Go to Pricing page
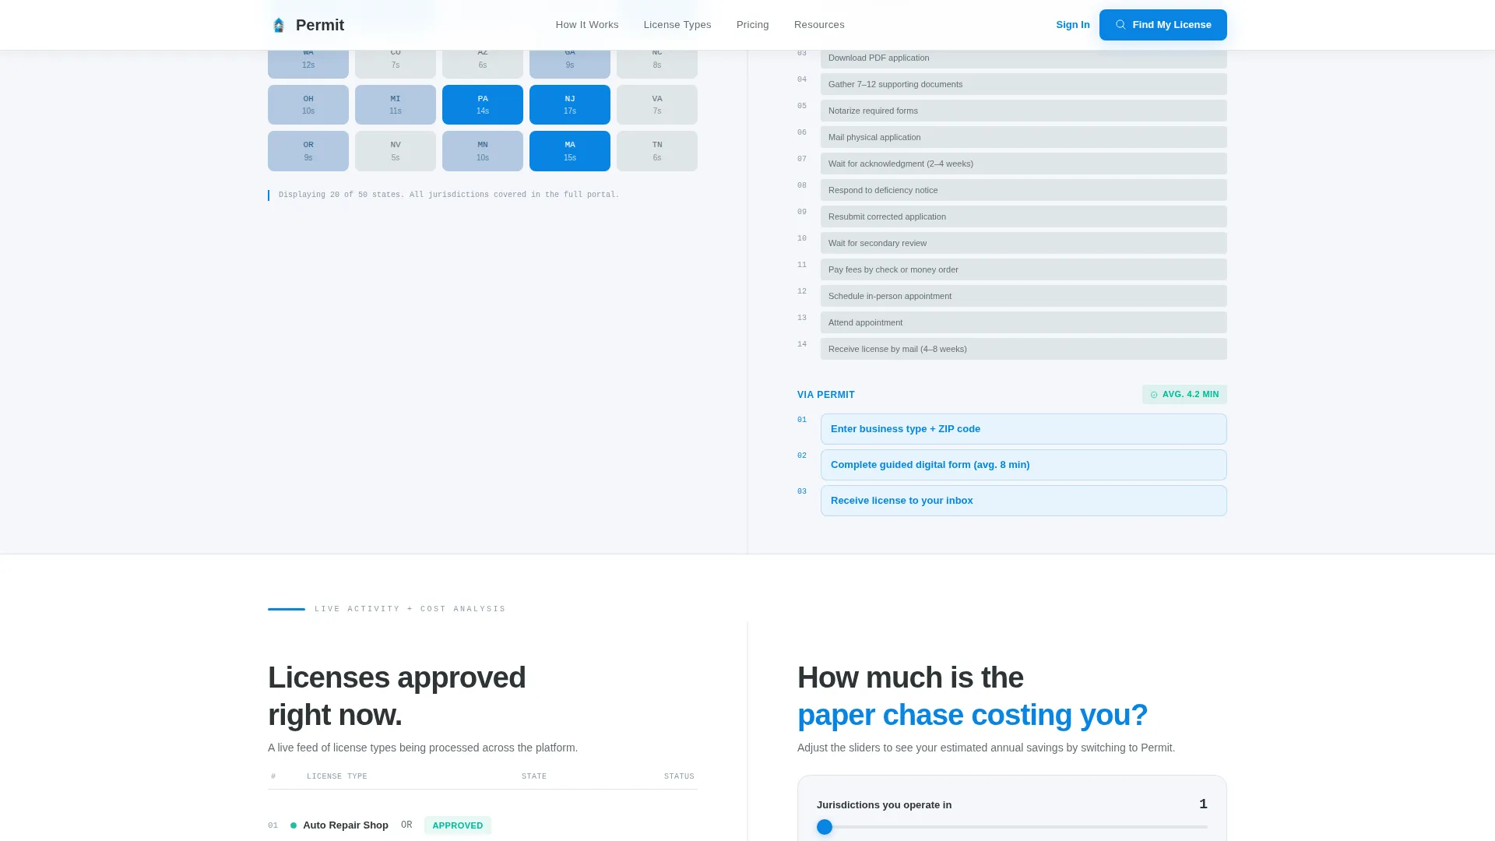 (752, 25)
